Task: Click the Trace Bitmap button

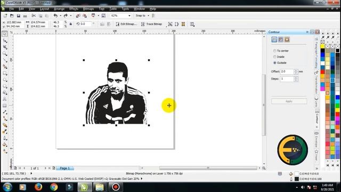Action: [151, 24]
